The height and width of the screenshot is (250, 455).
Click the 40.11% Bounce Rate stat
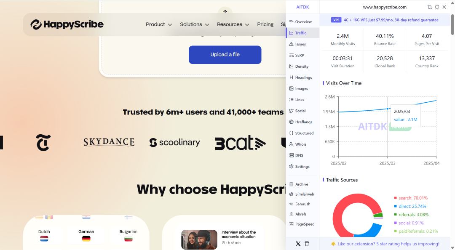pyautogui.click(x=385, y=40)
